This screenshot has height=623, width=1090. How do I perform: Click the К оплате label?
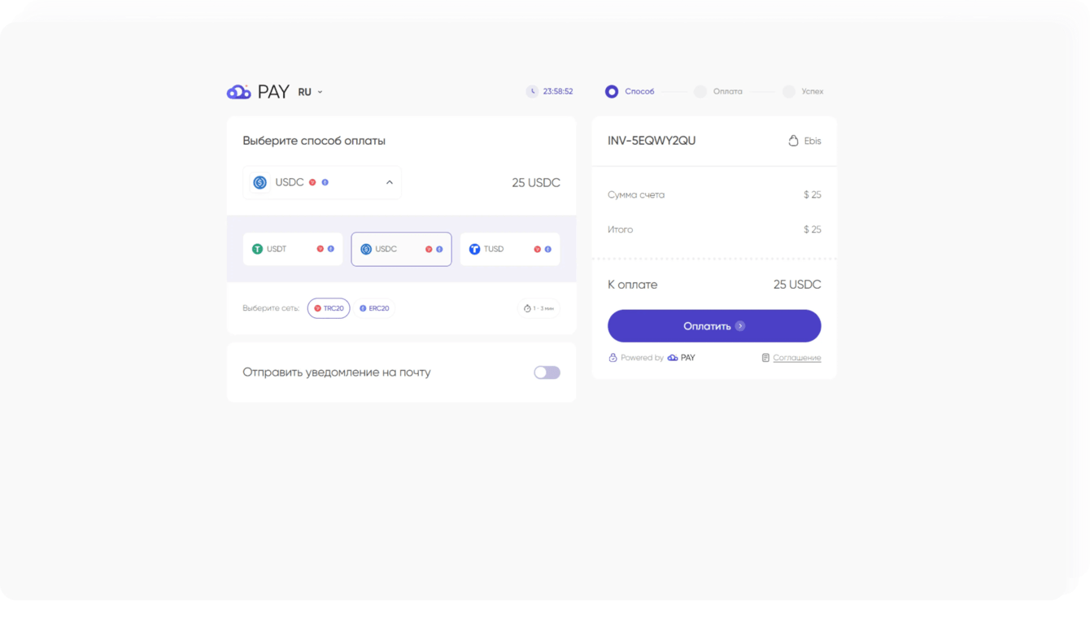click(633, 285)
